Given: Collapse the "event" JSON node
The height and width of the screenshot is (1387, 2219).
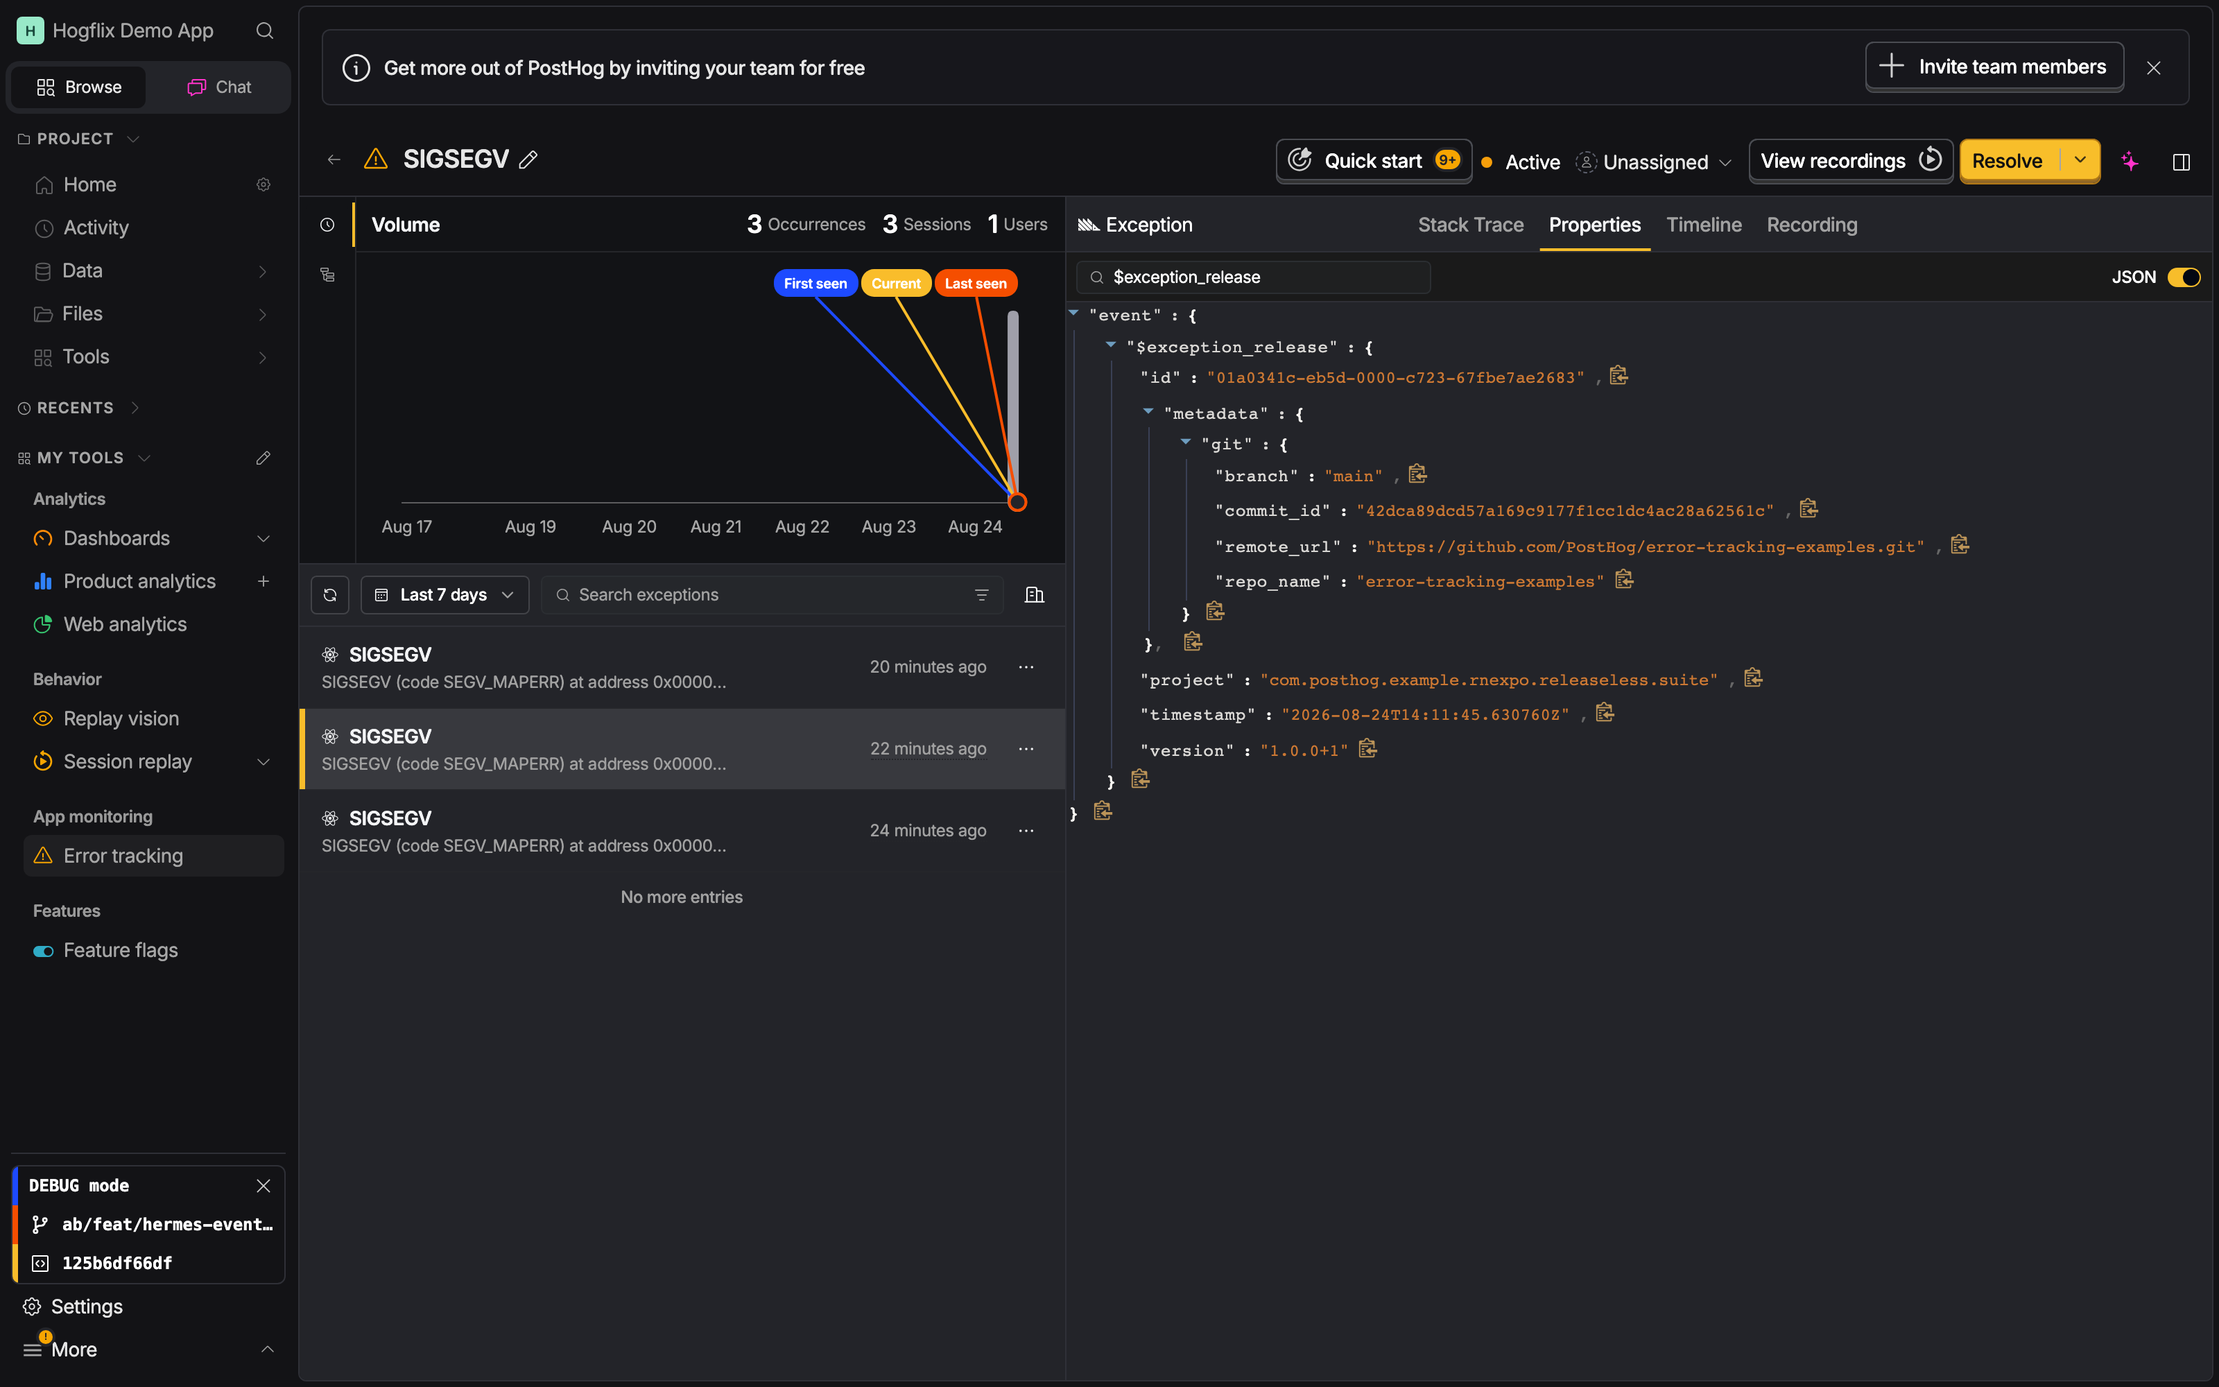Looking at the screenshot, I should click(x=1073, y=313).
